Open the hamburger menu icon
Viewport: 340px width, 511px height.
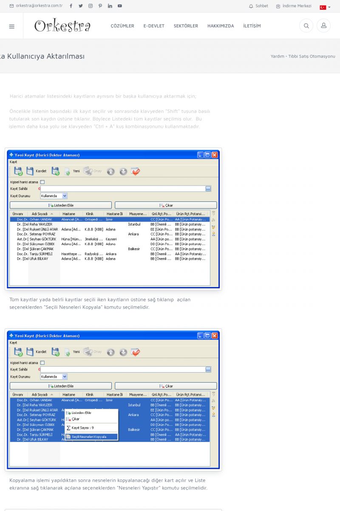click(x=11, y=26)
